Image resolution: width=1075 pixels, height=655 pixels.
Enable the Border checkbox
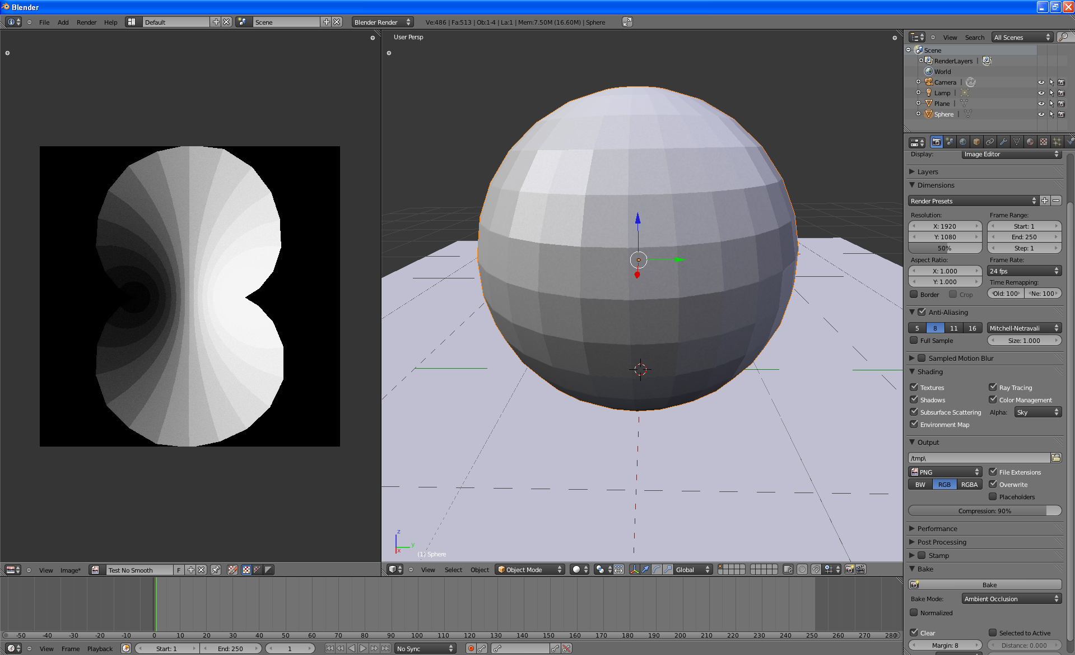point(914,294)
